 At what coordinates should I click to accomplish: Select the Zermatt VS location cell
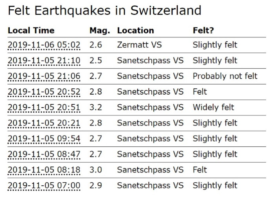coord(139,45)
